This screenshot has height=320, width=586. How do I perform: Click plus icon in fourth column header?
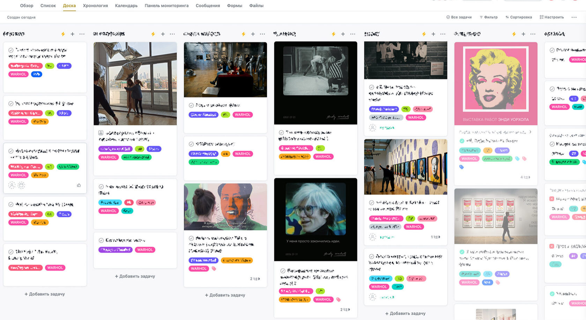(x=343, y=34)
